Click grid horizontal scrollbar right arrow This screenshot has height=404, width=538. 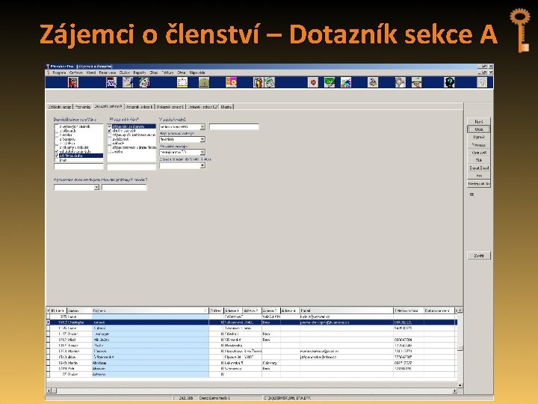click(x=455, y=391)
